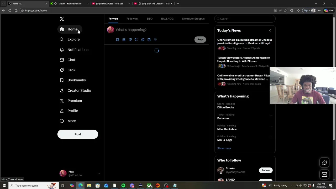The image size is (336, 189).
Task: Open the Mike Huckabee trend
Action: point(227,129)
